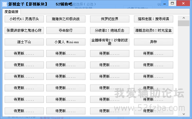This screenshot has height=119, width=192.
Task: Click the 张震讲故事之鬼迷心窍 button
Action: coord(24,30)
